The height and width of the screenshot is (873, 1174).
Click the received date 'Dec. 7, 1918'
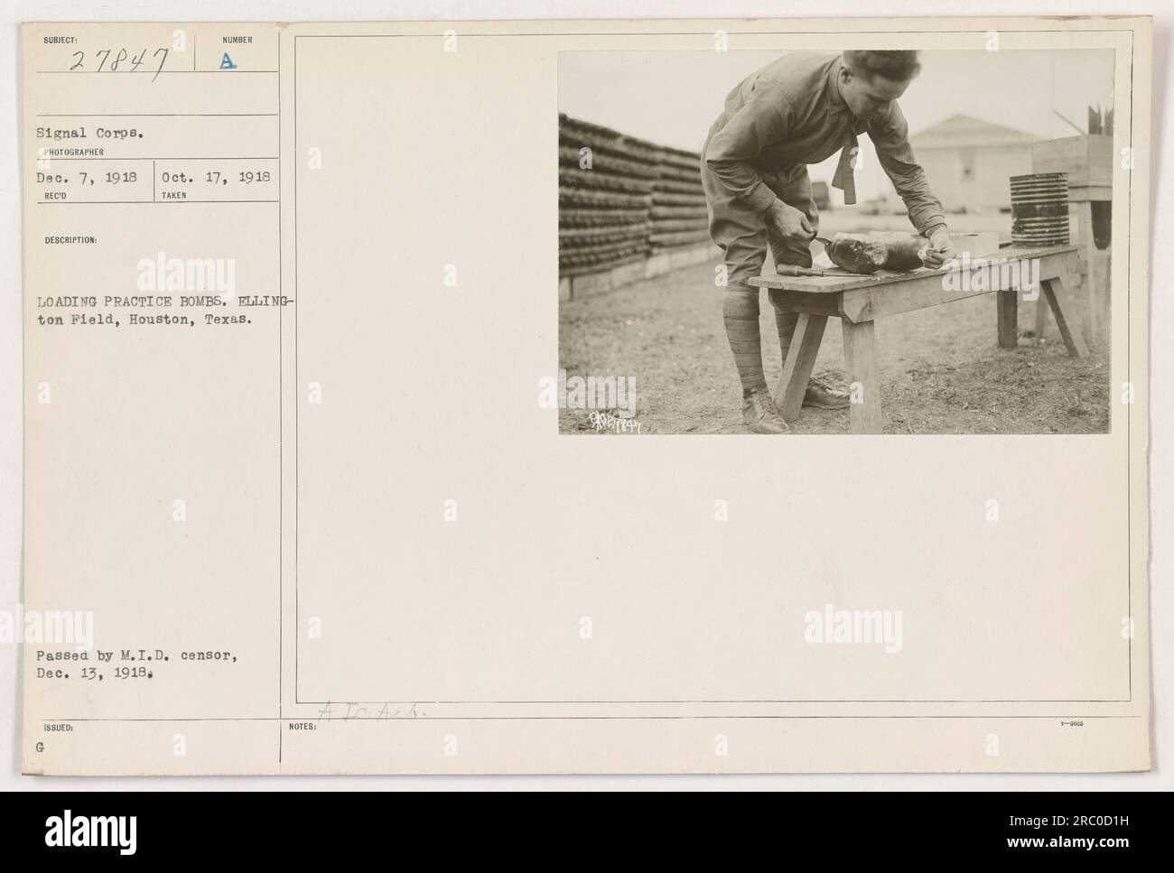(x=88, y=177)
